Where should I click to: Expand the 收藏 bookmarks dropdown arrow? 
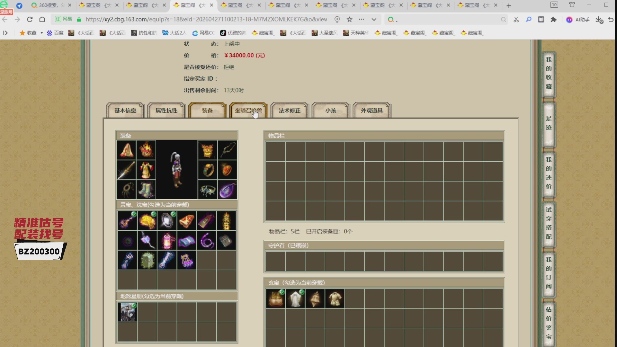pos(42,33)
